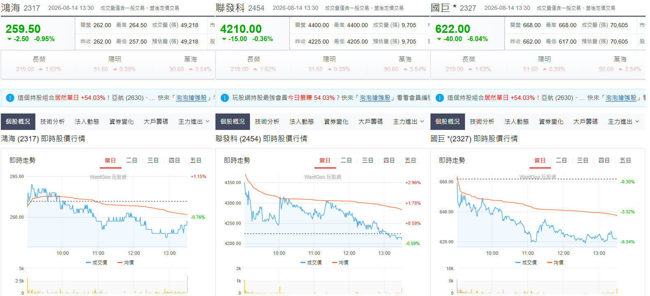Select 當日 range on 鴻海 chart
Image resolution: width=650 pixels, height=296 pixels.
(x=110, y=160)
